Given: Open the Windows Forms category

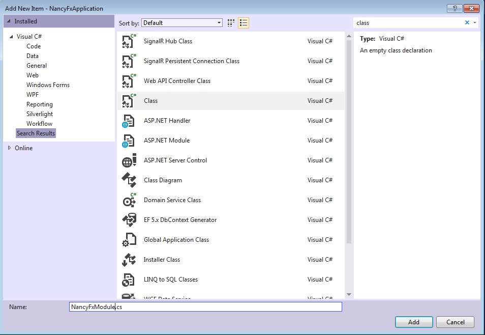Looking at the screenshot, I should [48, 85].
